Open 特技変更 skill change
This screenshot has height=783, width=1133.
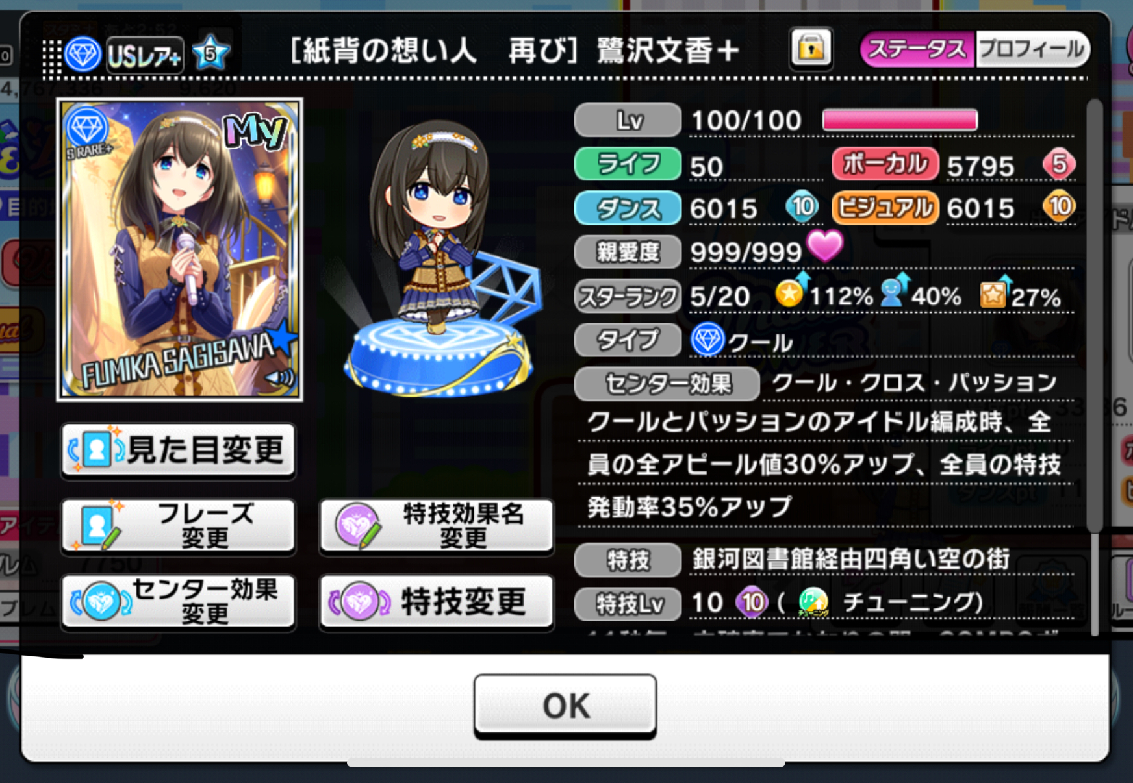[x=437, y=602]
